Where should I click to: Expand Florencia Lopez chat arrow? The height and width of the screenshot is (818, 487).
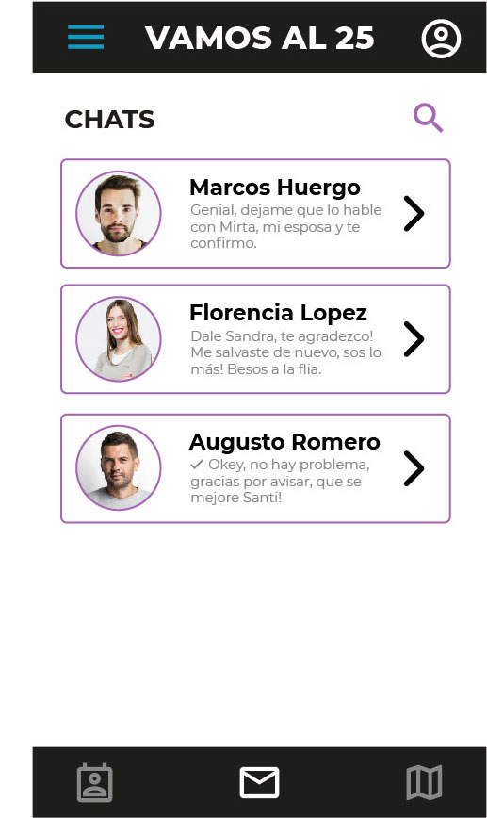414,339
